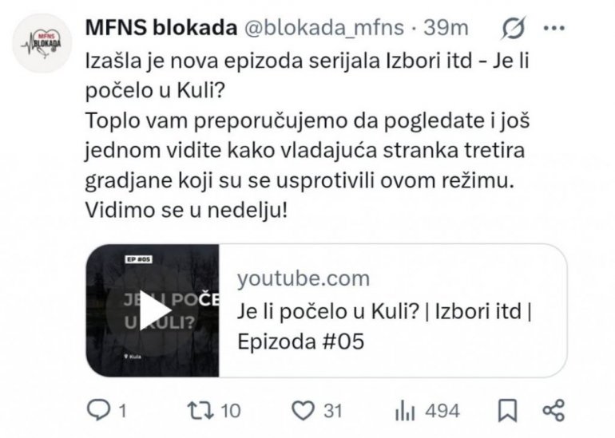The height and width of the screenshot is (438, 615).
Task: Bookmark this tweet
Action: 507,411
